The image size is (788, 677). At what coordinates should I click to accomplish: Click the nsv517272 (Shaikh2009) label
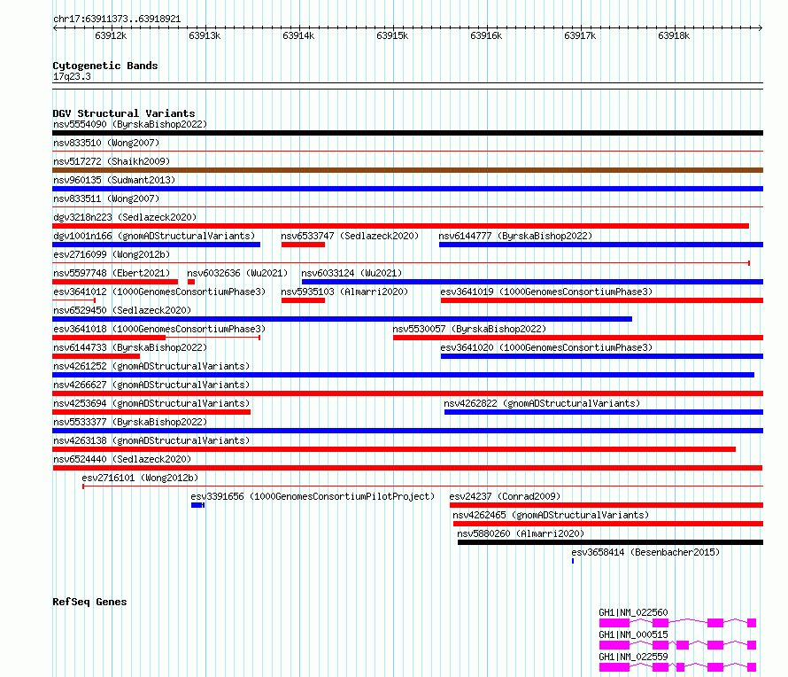pos(111,161)
